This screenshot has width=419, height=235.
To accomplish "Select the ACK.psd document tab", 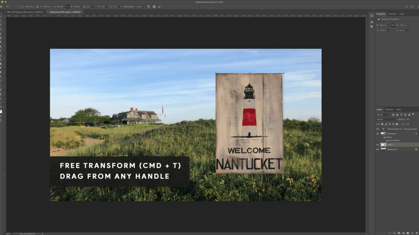I will 65,12.
